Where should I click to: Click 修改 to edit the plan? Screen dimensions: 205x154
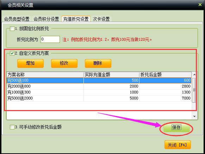pos(64,63)
